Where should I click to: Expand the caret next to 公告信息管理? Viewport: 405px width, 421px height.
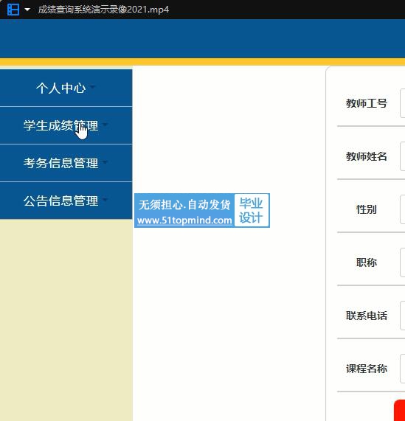[x=105, y=200]
